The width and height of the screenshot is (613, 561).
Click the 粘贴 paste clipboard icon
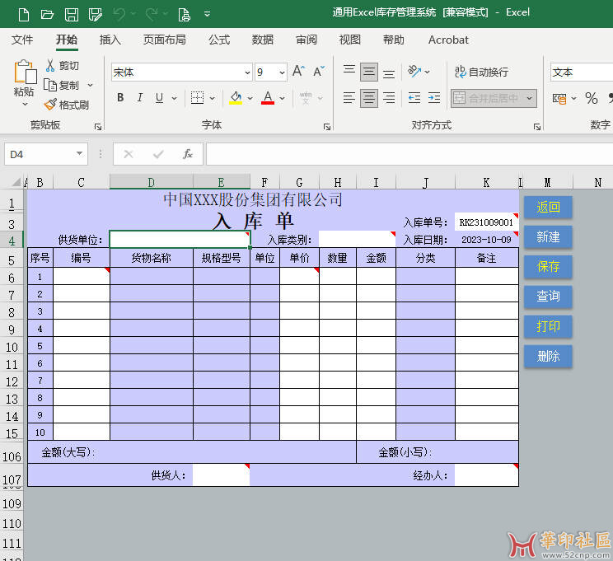[x=25, y=72]
